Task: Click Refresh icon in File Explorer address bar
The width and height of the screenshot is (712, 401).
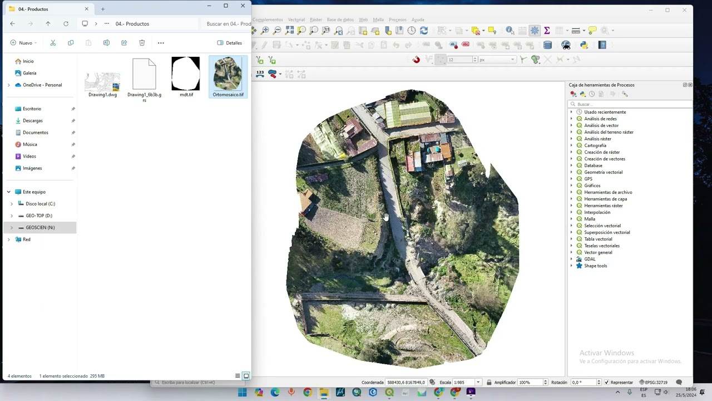Action: click(x=66, y=24)
